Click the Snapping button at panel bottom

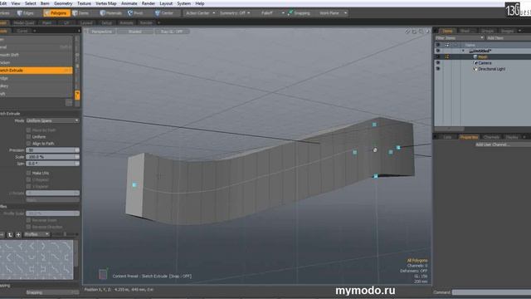(x=52, y=292)
